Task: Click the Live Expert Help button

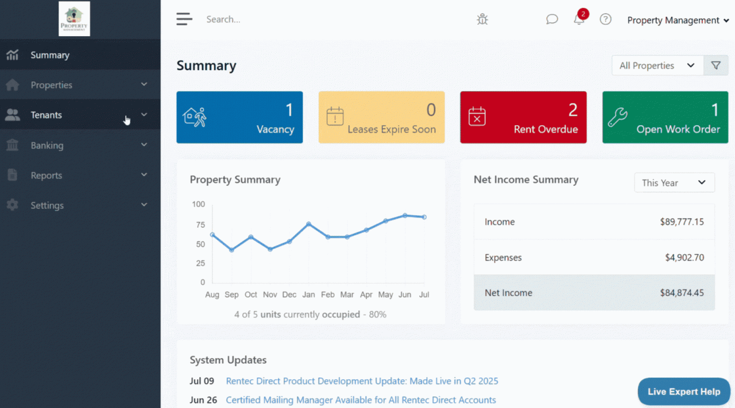Action: 683,392
